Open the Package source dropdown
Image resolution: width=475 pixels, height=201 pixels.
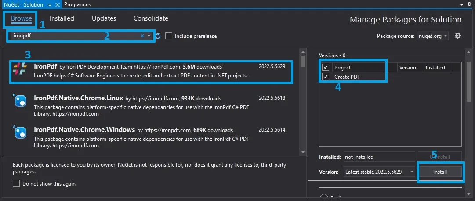click(x=432, y=36)
